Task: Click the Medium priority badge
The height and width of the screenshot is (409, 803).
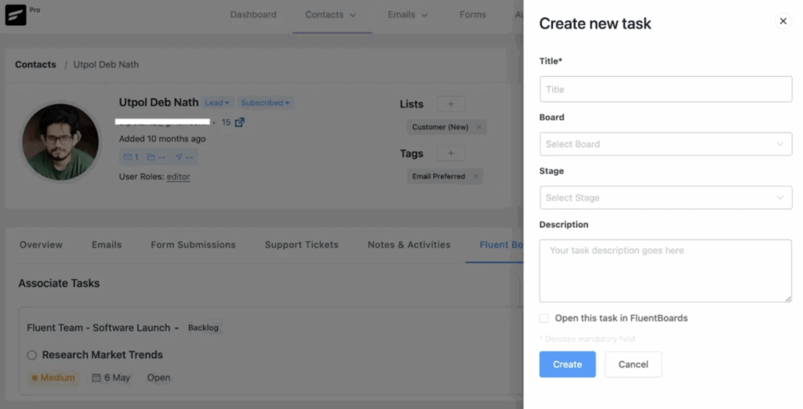Action: (53, 378)
